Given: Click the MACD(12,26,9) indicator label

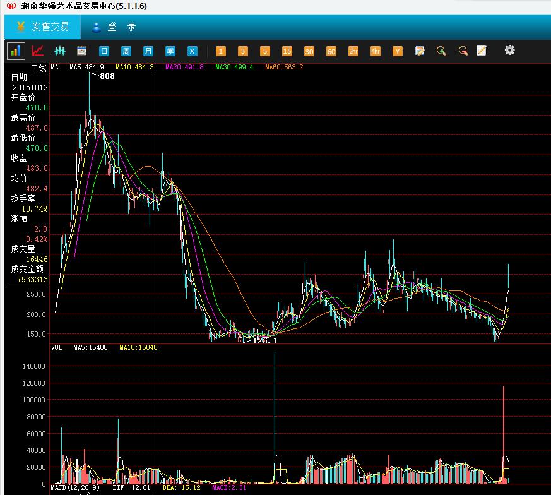Looking at the screenshot, I should 75,487.
